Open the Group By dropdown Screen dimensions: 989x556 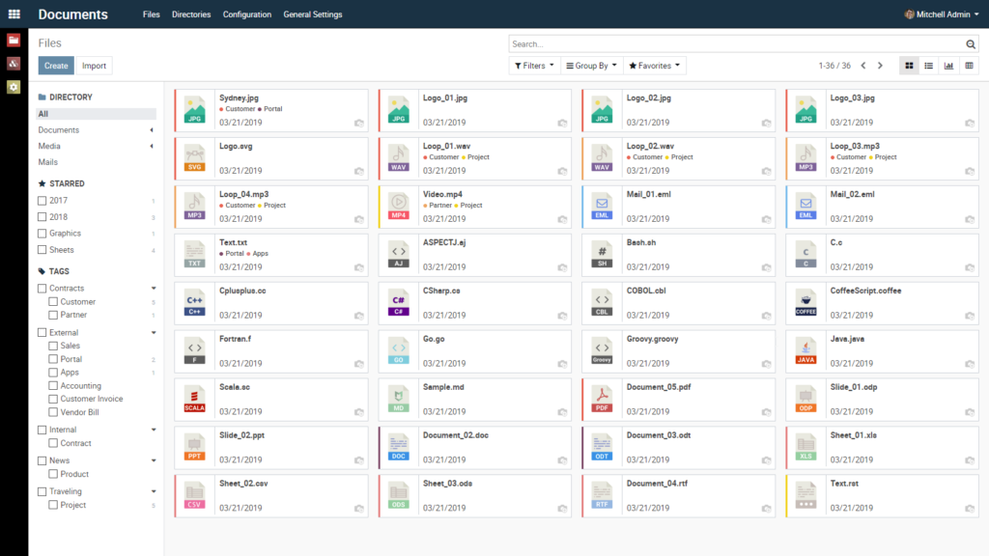coord(591,65)
